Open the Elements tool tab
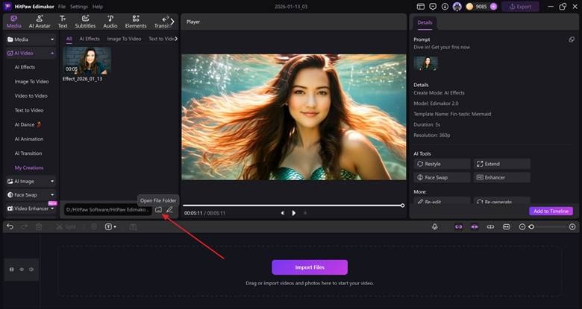The width and height of the screenshot is (582, 309). tap(136, 22)
